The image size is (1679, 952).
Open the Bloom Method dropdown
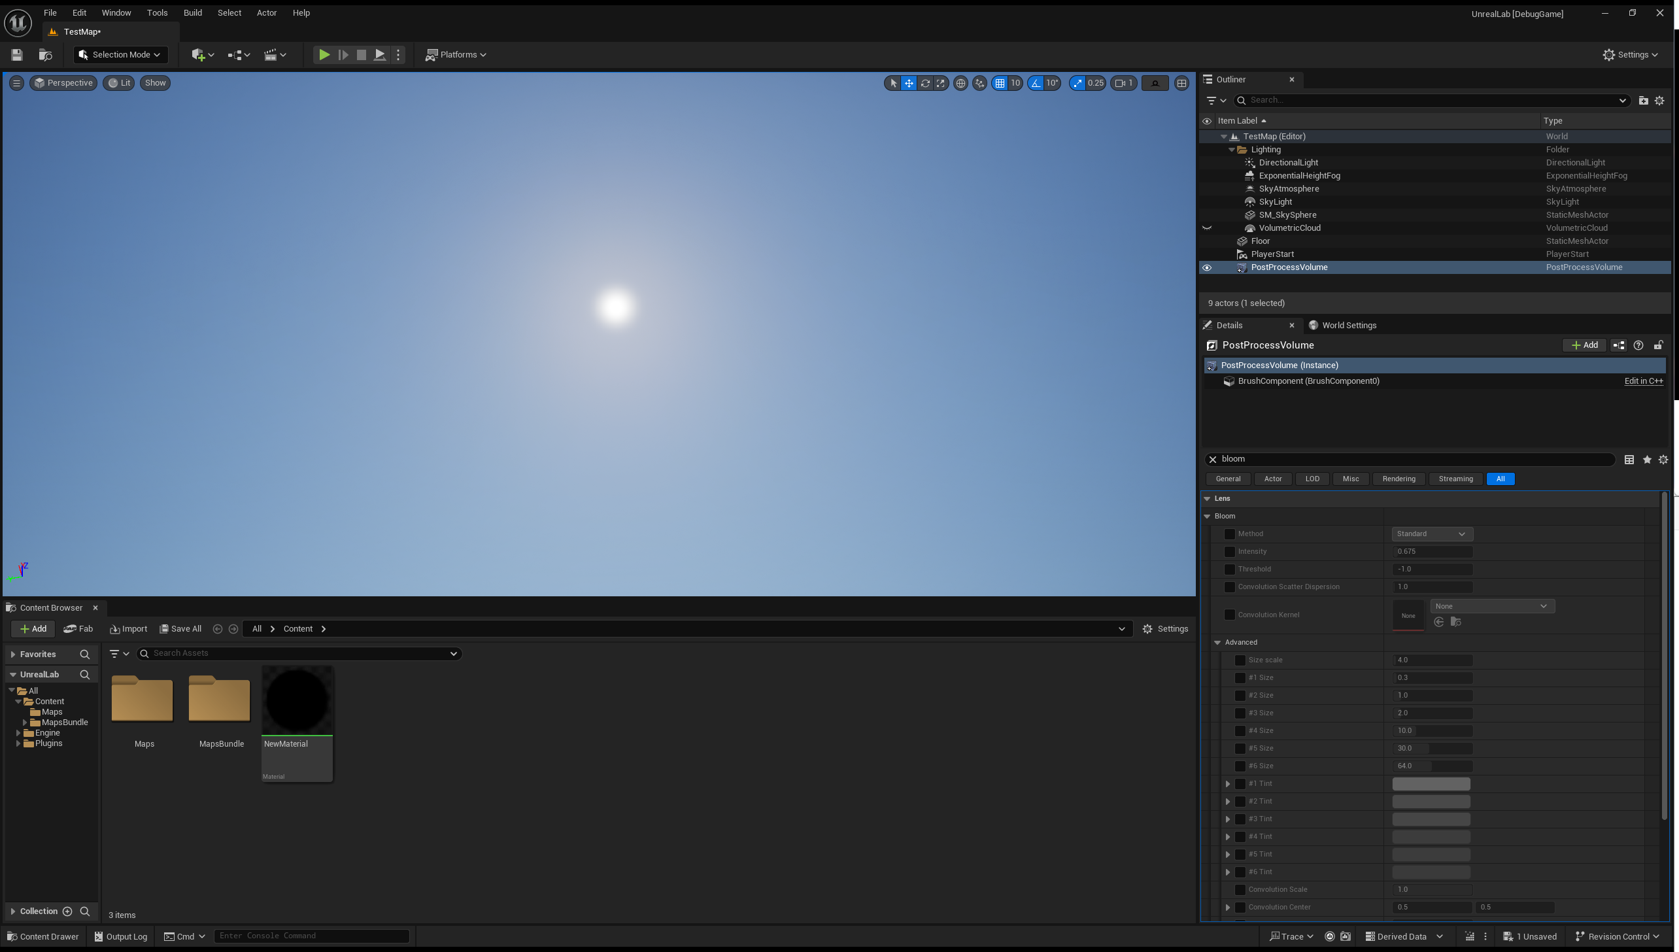1432,534
